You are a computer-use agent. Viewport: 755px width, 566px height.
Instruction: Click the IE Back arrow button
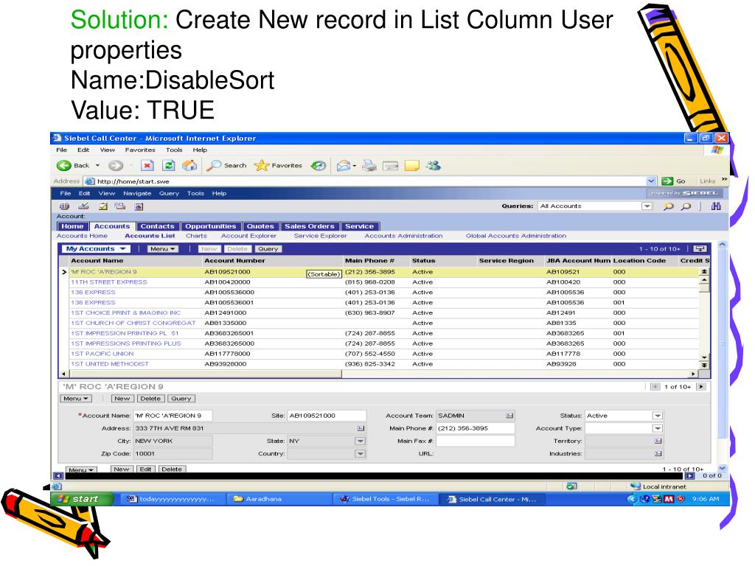pos(64,166)
